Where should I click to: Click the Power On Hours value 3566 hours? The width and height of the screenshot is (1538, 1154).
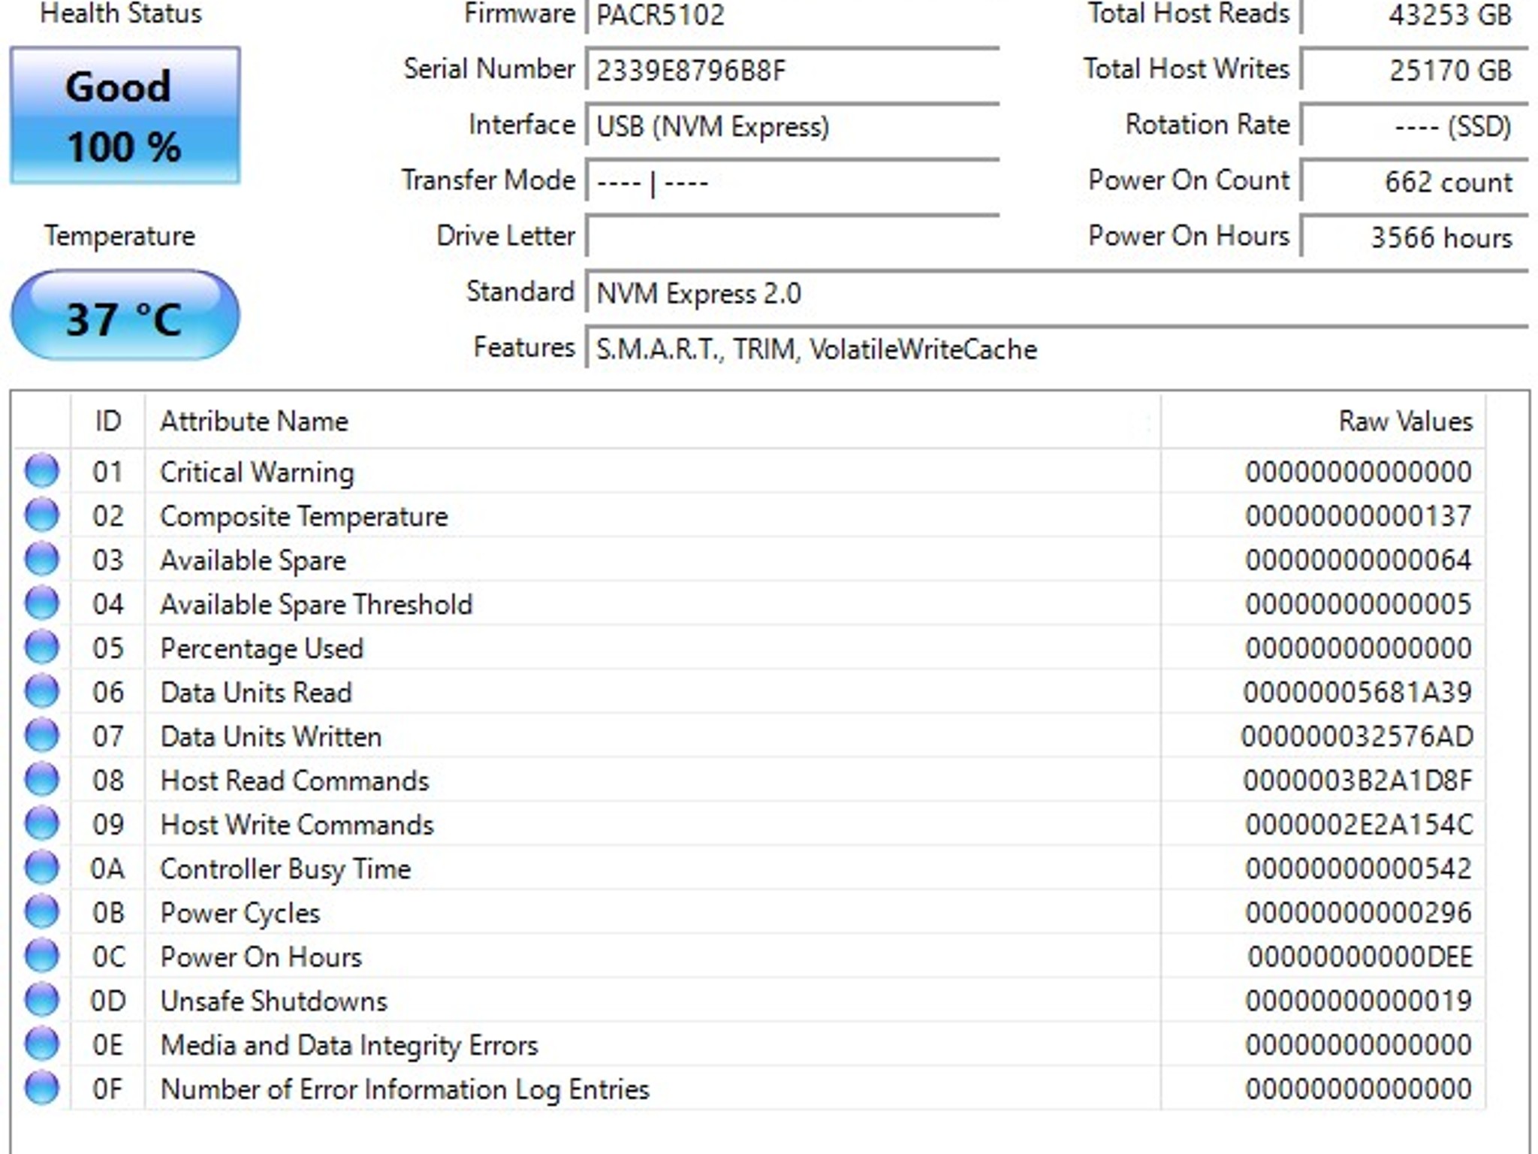tap(1415, 237)
